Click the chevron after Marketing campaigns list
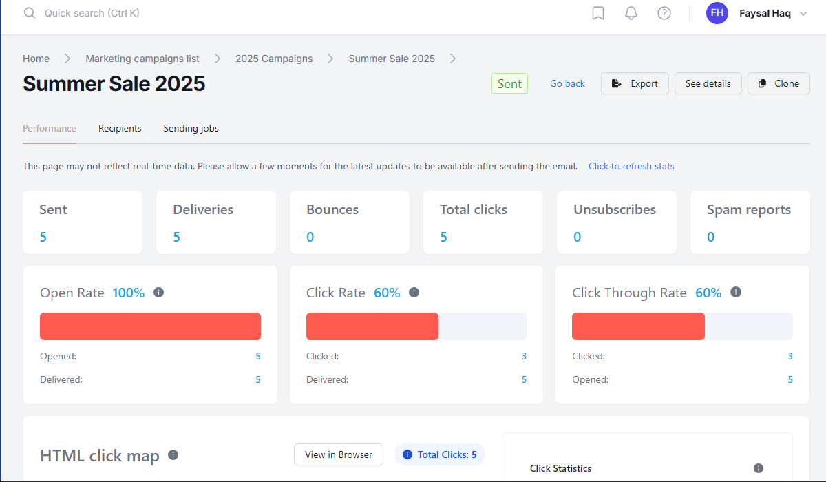The width and height of the screenshot is (826, 482). [x=218, y=59]
